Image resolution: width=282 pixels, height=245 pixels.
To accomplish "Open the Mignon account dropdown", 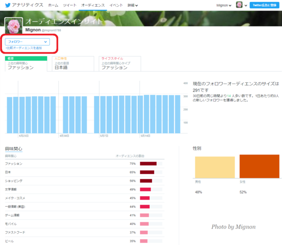I will tap(224, 5).
